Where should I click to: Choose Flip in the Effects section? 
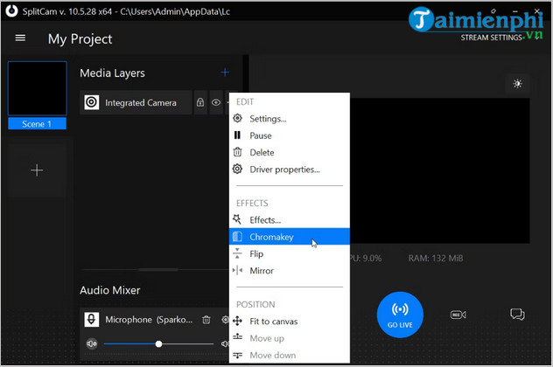(256, 253)
